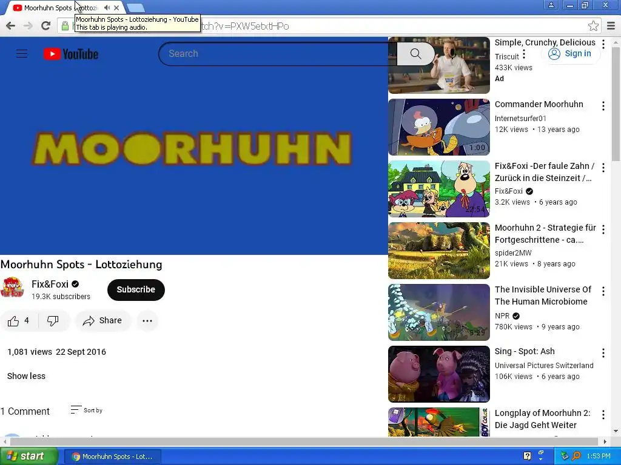
Task: Click the Chrome user profile icon
Action: click(x=551, y=5)
